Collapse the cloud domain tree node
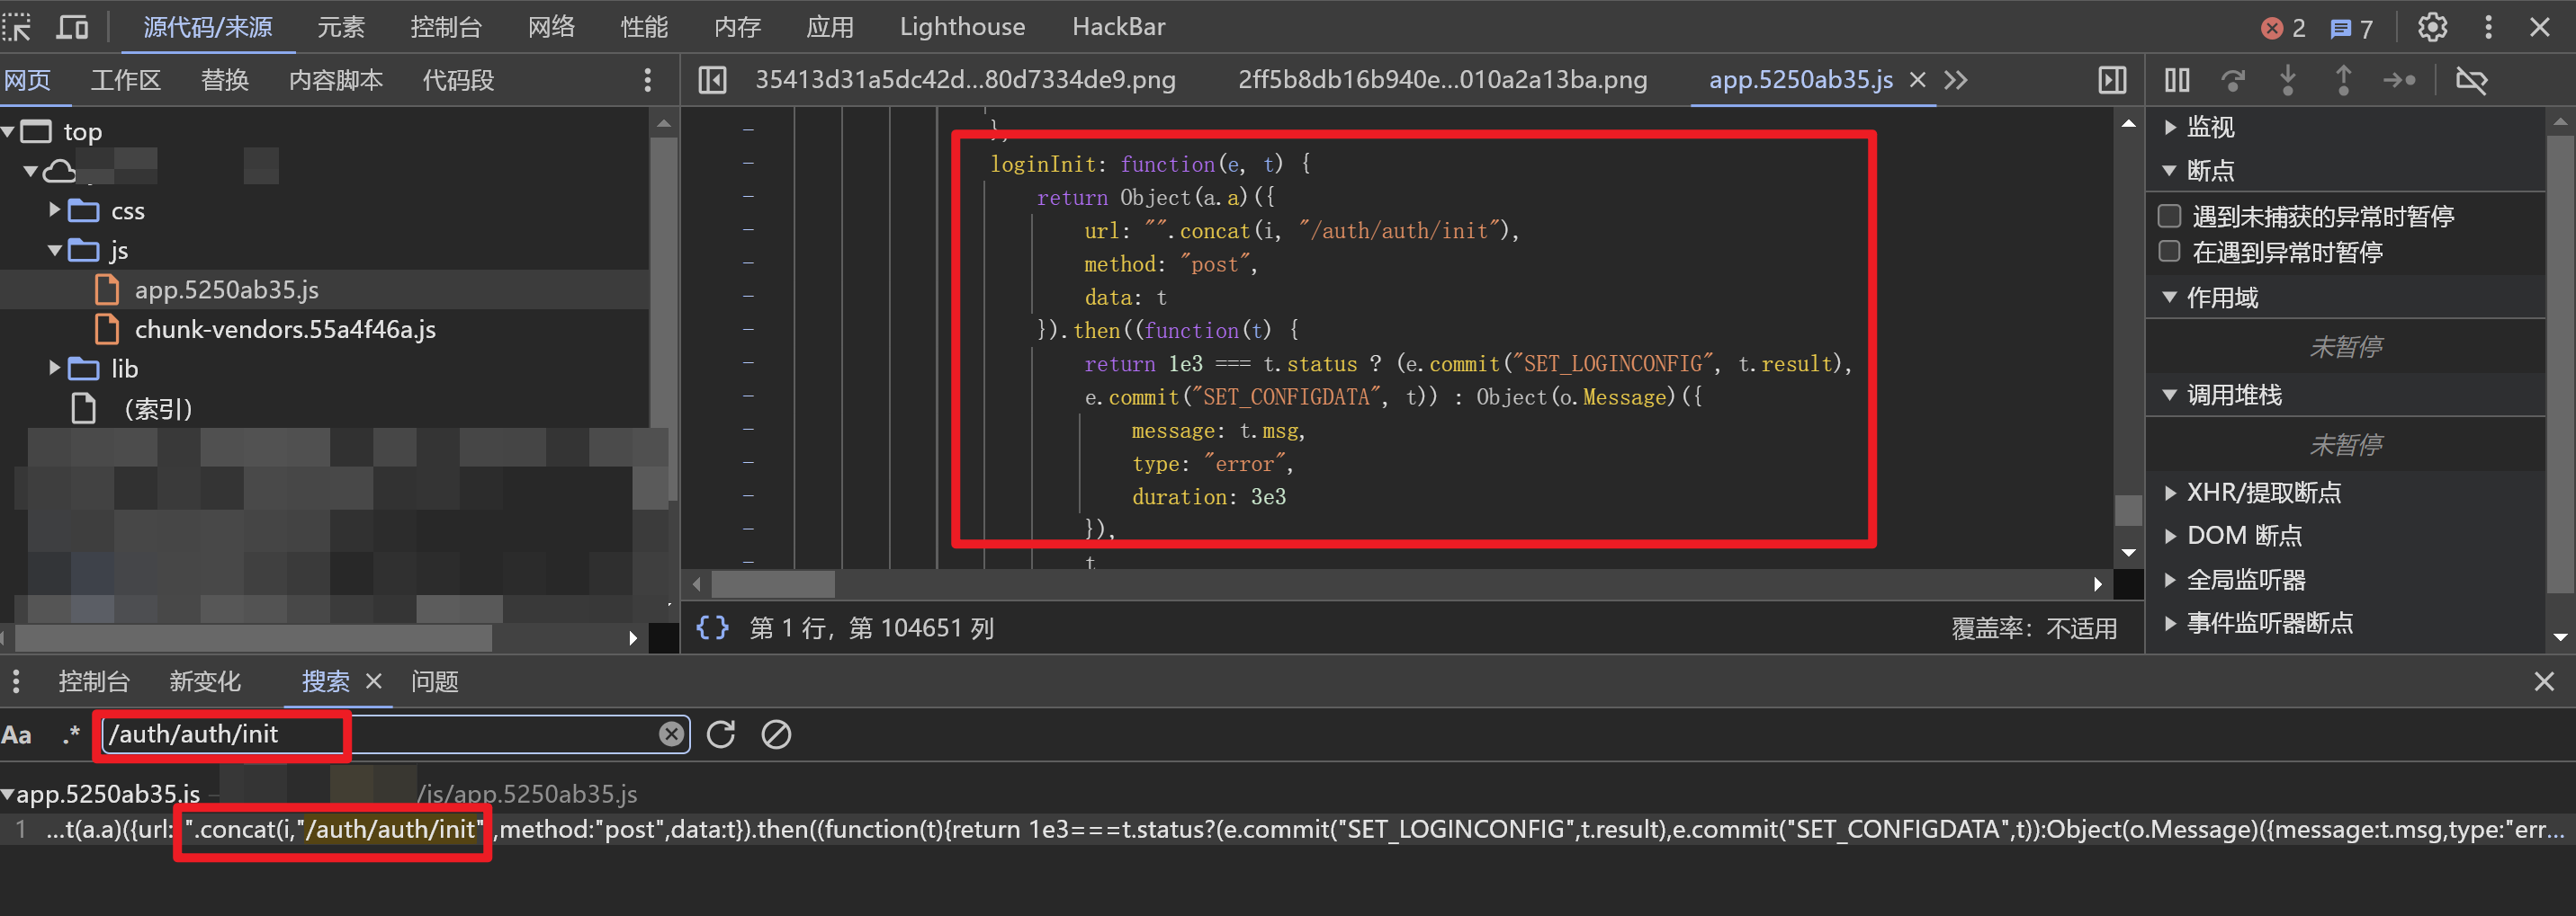Viewport: 2576px width, 916px height. 30,171
